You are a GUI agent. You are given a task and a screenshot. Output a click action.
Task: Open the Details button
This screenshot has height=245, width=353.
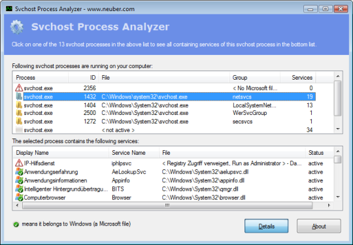point(266,226)
